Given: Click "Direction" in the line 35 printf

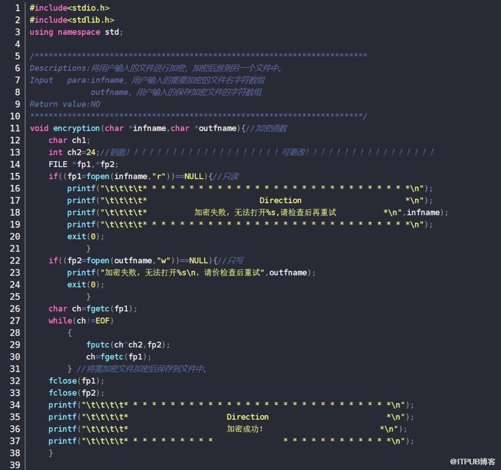Looking at the screenshot, I should click(x=248, y=417).
